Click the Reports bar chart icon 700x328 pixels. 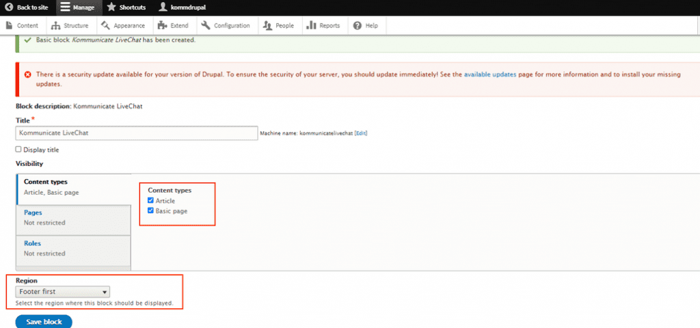point(311,25)
